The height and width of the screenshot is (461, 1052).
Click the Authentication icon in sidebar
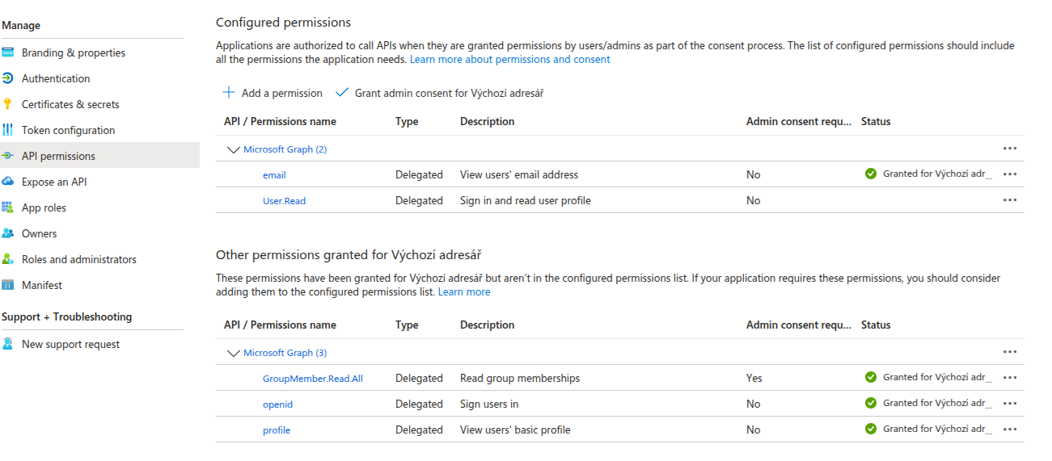[8, 78]
